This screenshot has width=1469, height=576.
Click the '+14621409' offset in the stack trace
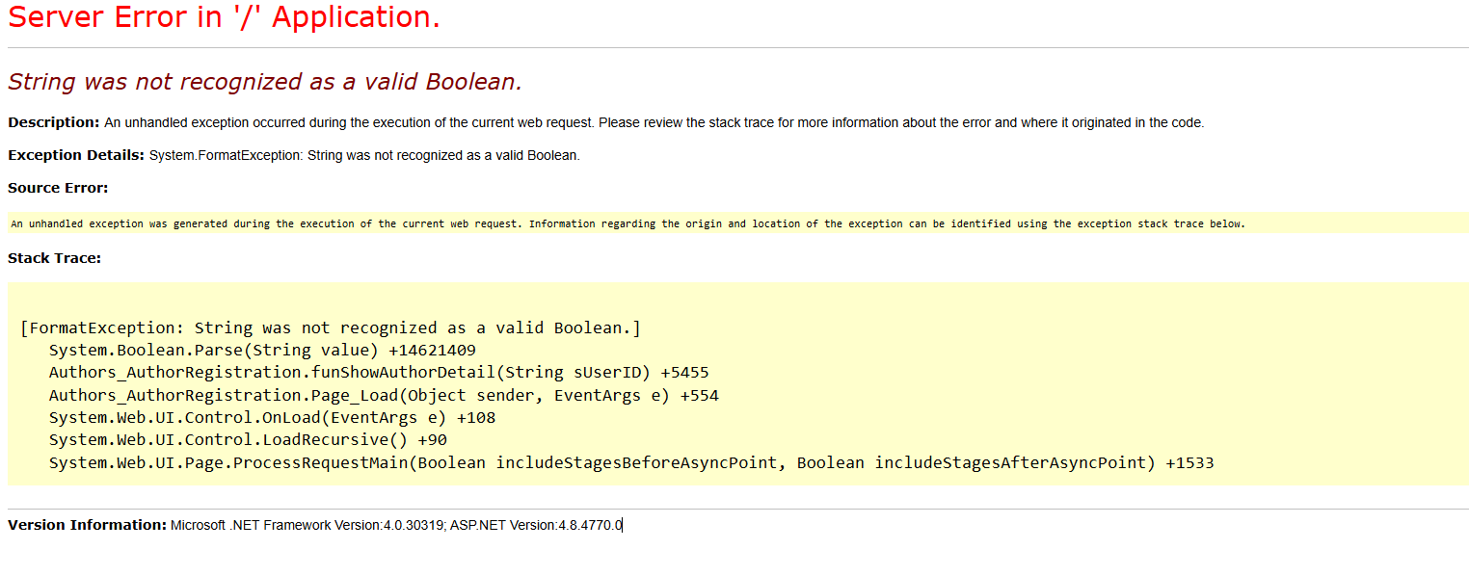(x=432, y=351)
